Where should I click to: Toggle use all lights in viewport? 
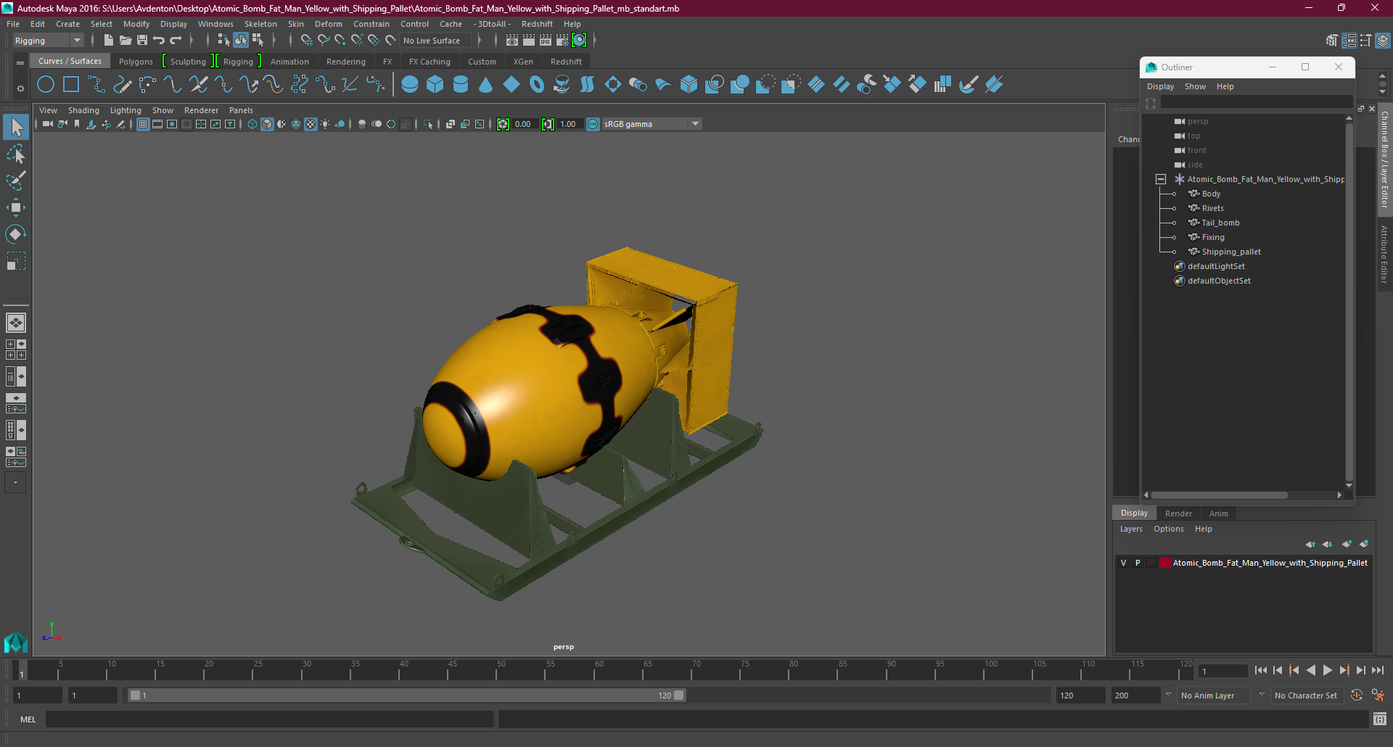325,125
